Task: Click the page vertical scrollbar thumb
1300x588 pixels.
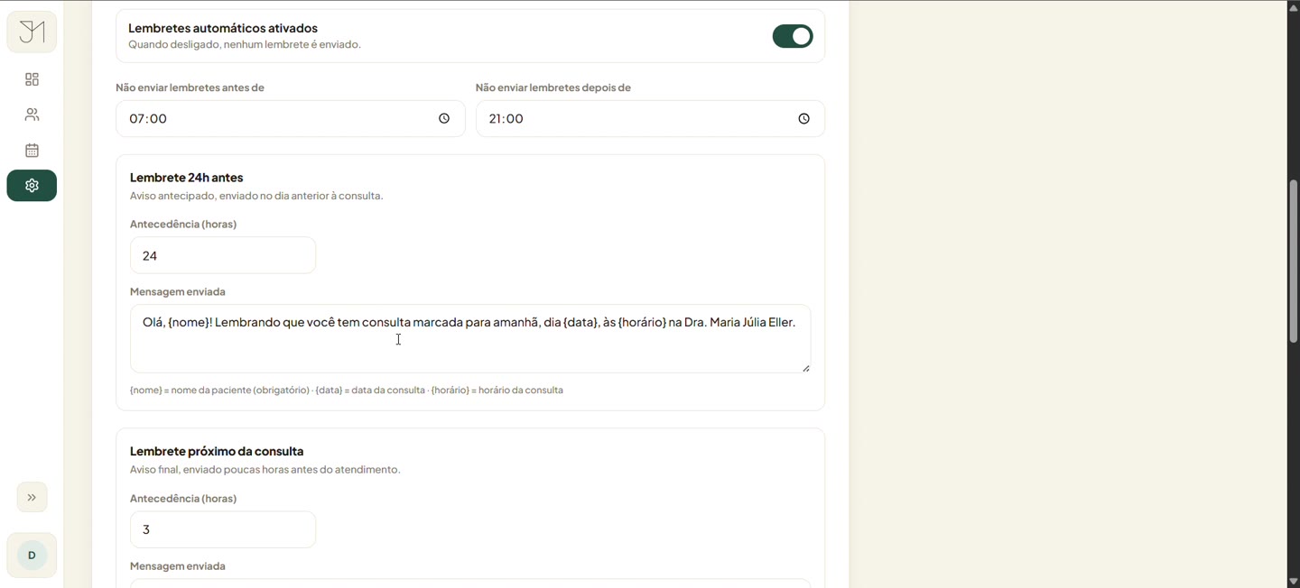Action: tap(1293, 262)
